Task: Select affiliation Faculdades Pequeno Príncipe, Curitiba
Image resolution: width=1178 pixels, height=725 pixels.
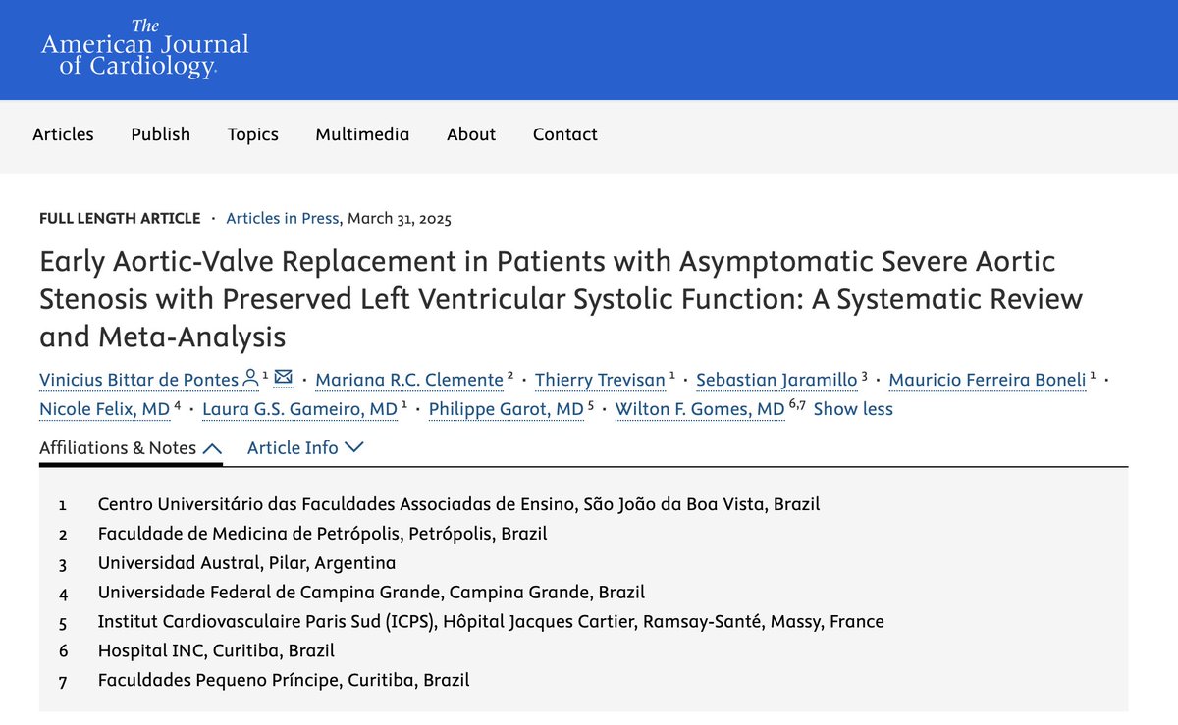Action: tap(284, 679)
